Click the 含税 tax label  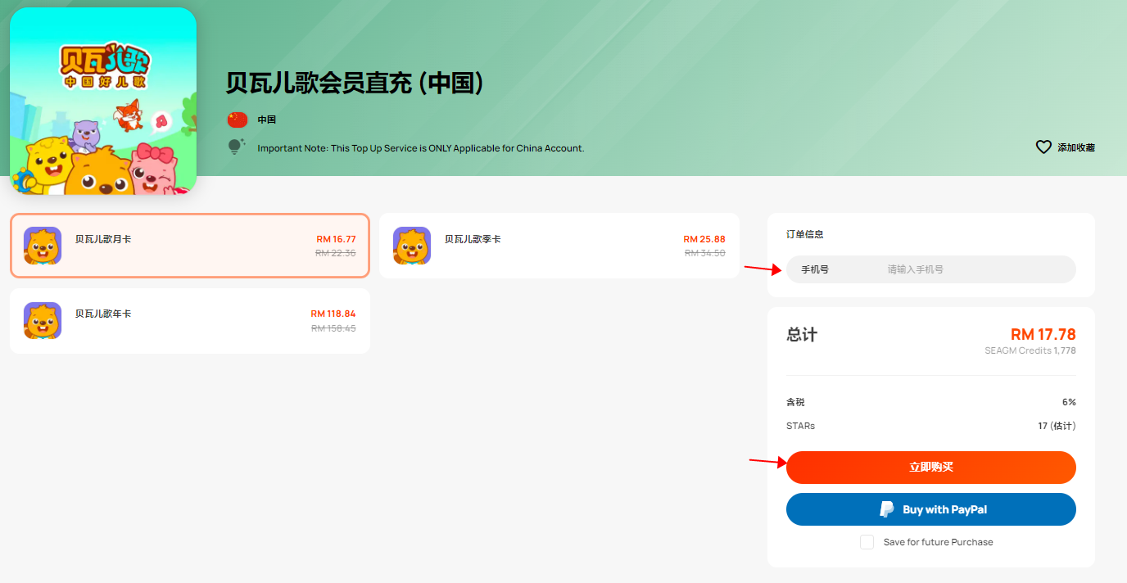(795, 402)
